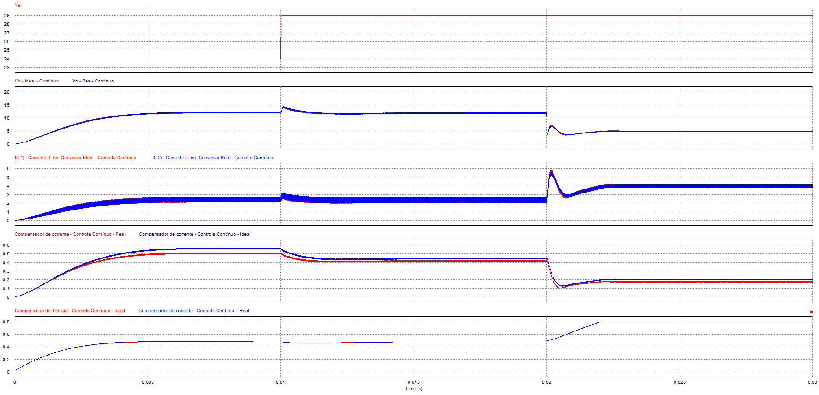Select the 'Vo - Ideal - Contínuo' legend label
The width and height of the screenshot is (819, 395).
tap(37, 81)
